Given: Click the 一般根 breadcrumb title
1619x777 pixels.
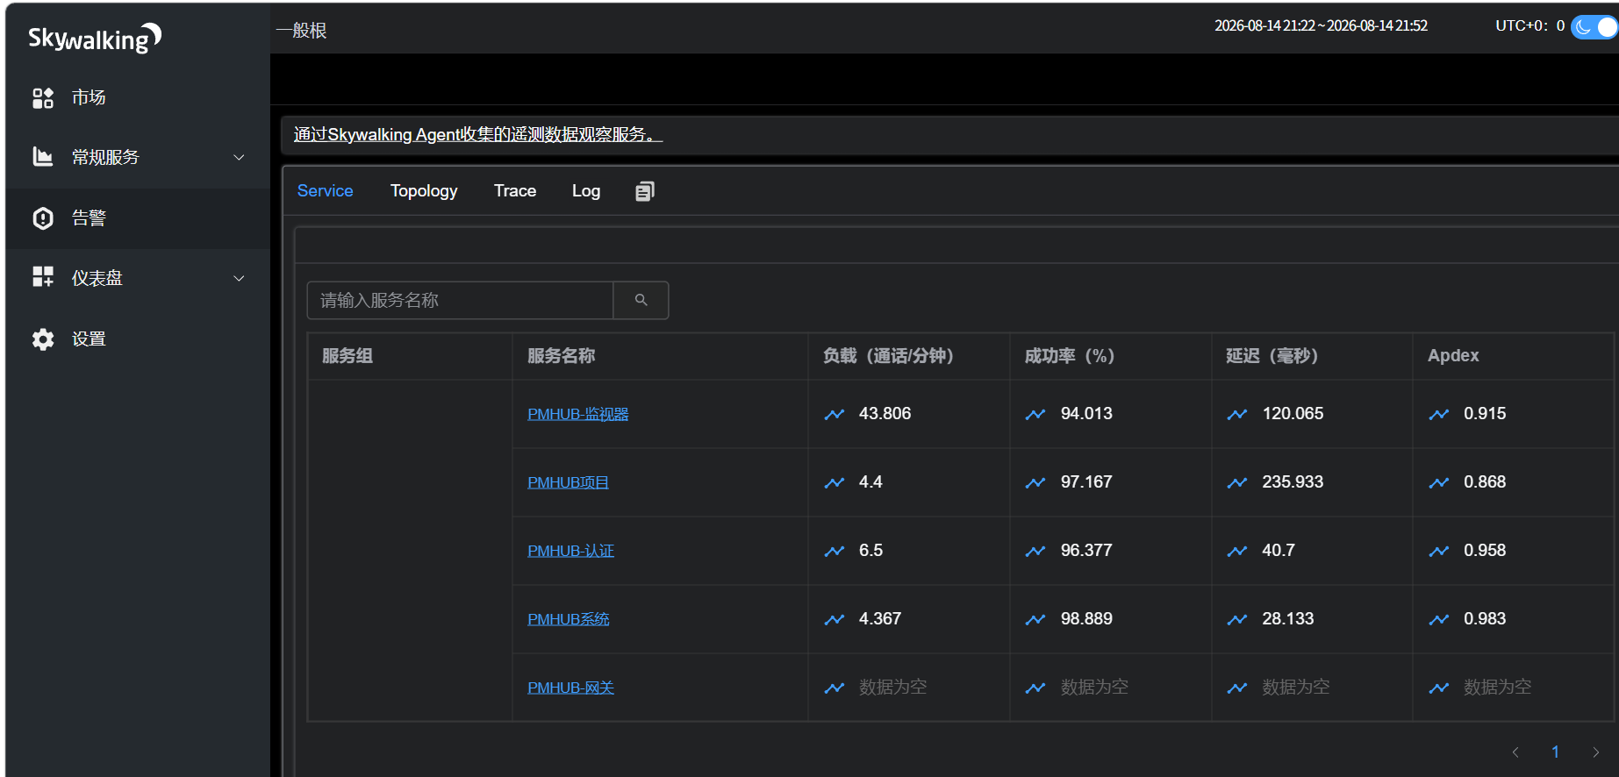Looking at the screenshot, I should 301,31.
